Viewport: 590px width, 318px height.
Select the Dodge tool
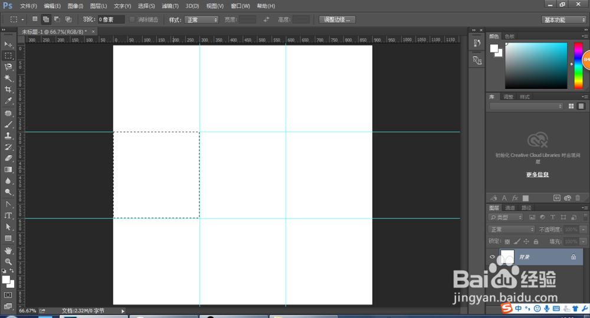click(8, 192)
